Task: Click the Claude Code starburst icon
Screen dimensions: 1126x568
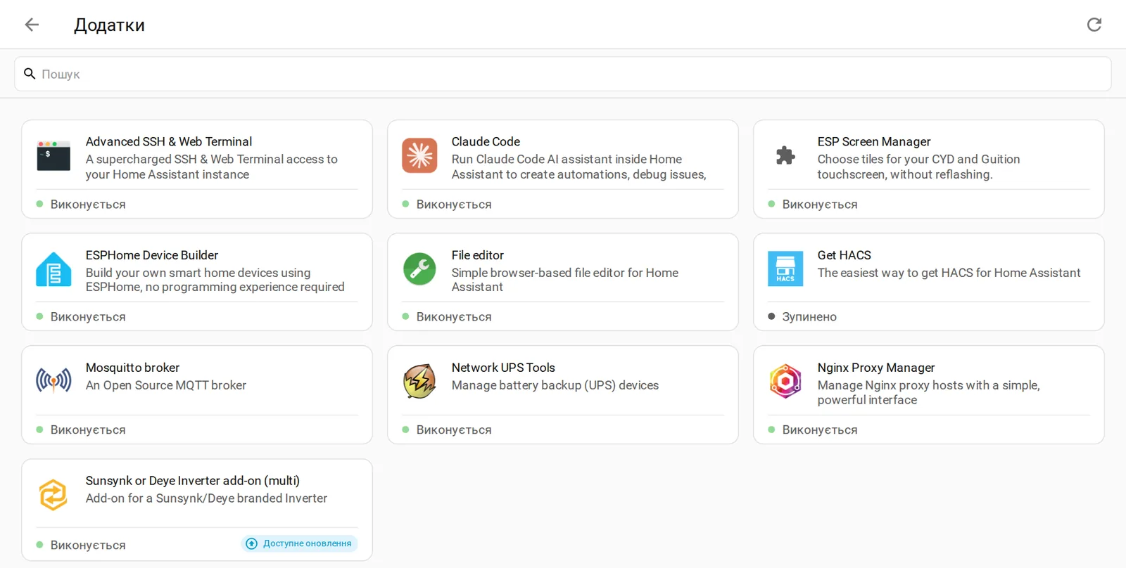Action: pyautogui.click(x=419, y=156)
